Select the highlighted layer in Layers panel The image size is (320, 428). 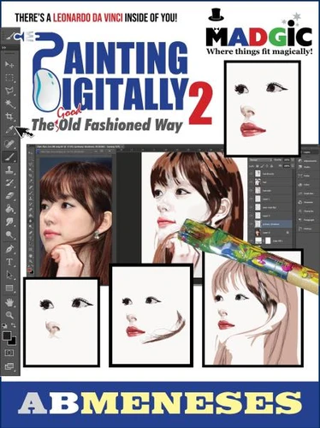[x=270, y=224]
